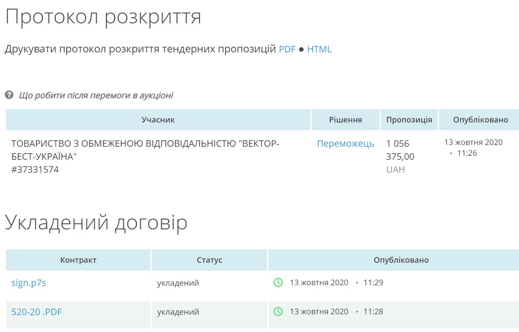
Task: Click the укладений status in the sign.p7s row
Action: [x=178, y=283]
